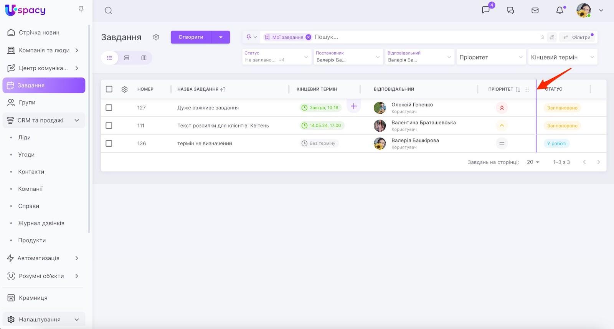Click deadline Завтра, 10:18 badge
This screenshot has width=614, height=329.
click(x=320, y=108)
